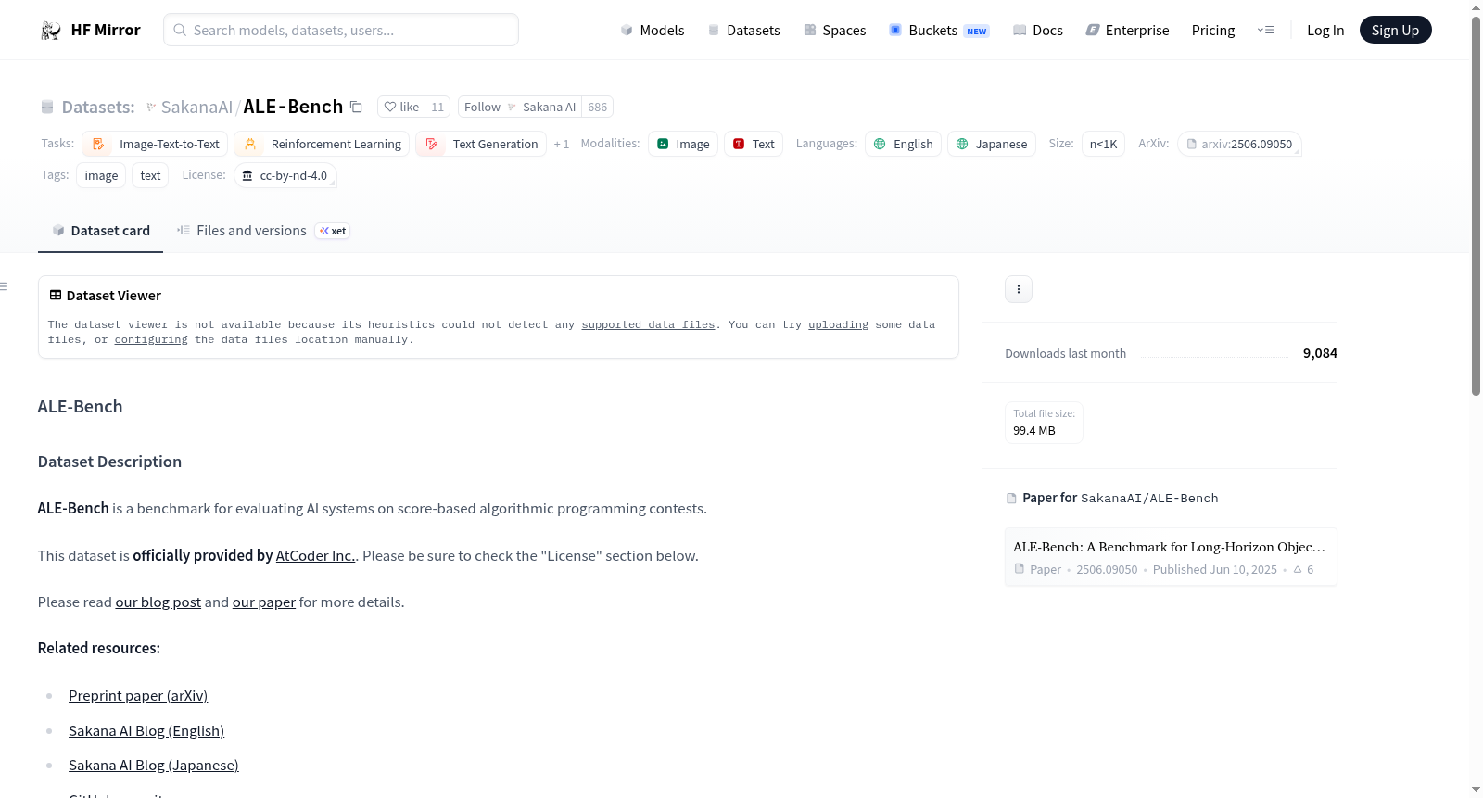Click the Dataset Description heading

(109, 462)
